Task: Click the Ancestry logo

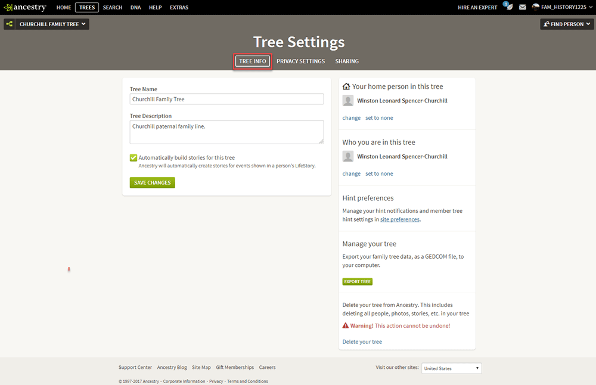Action: click(x=24, y=7)
